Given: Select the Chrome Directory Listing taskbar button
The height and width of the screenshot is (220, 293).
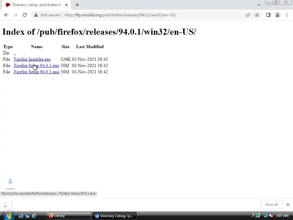Looking at the screenshot, I should 114,216.
